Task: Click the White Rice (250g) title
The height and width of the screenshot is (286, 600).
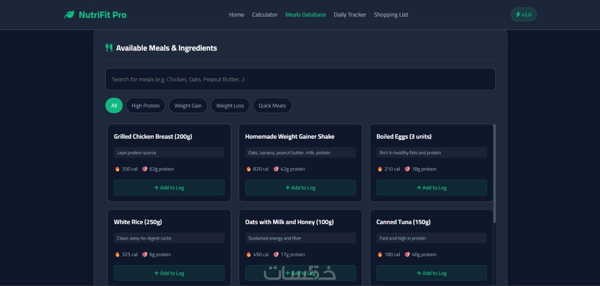Action: (138, 222)
